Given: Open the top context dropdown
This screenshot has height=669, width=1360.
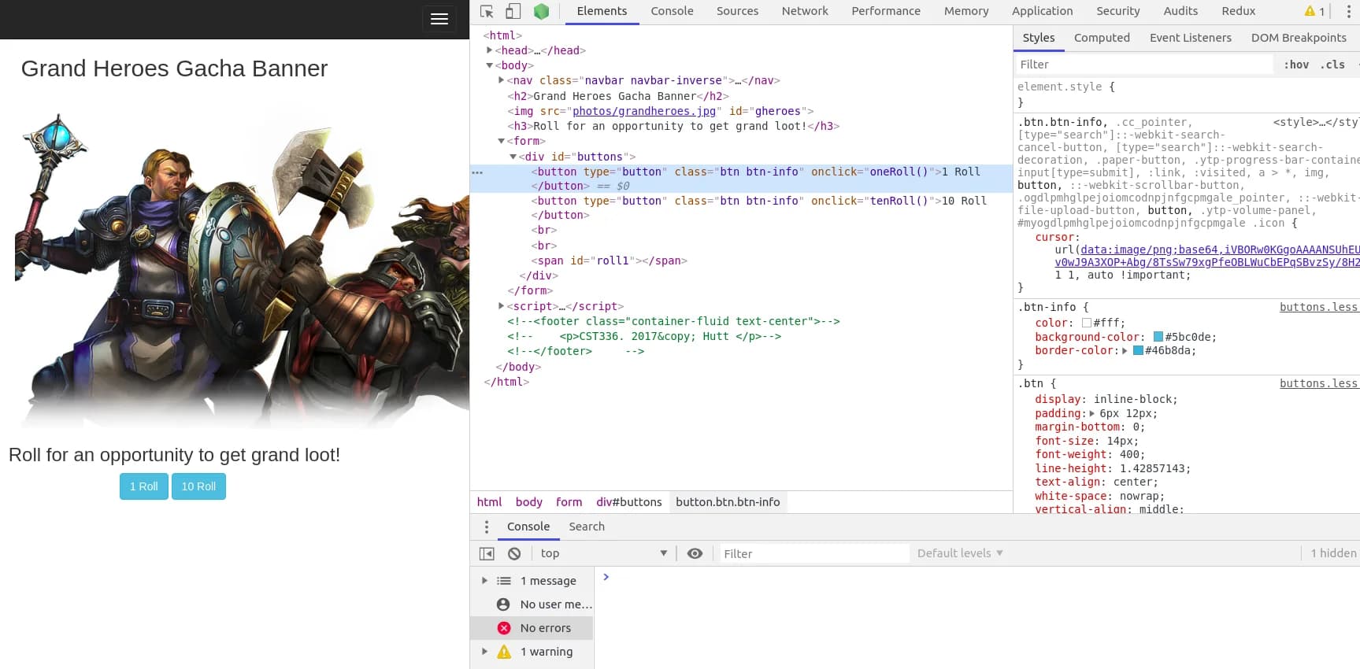Looking at the screenshot, I should coord(603,553).
